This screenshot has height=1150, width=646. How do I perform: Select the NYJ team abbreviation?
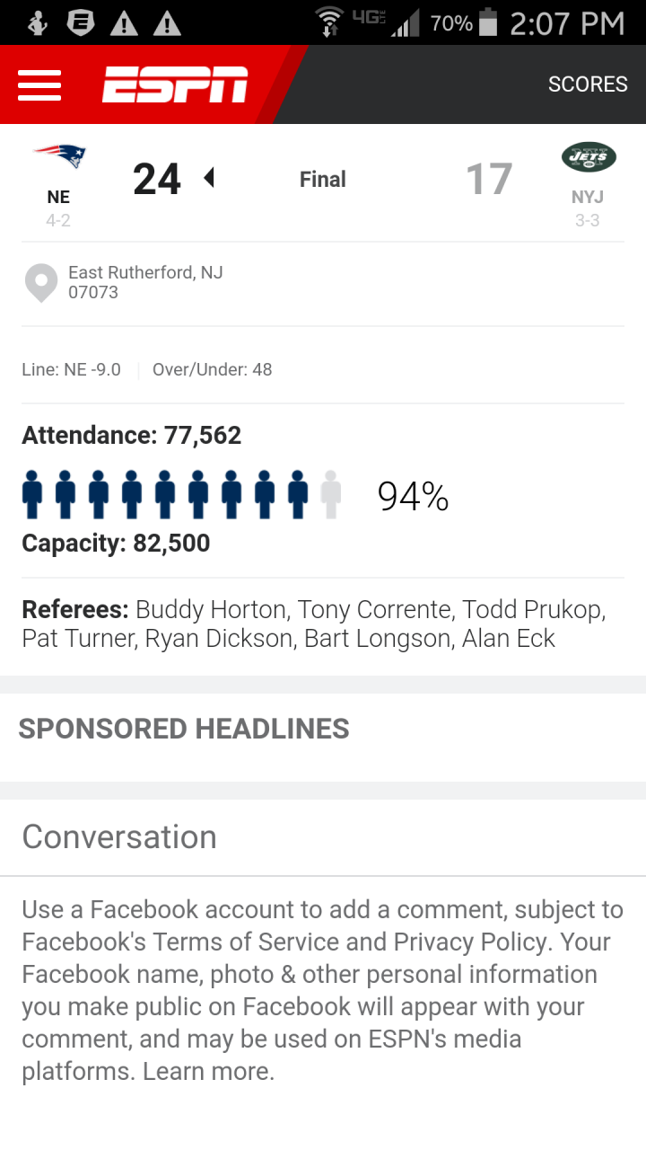click(x=588, y=197)
